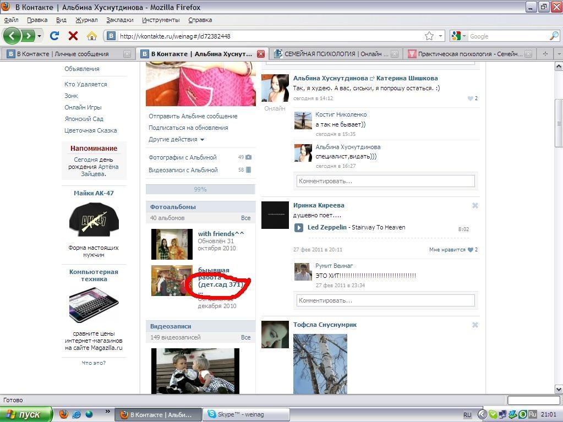Open the URL history dropdown arrow
The height and width of the screenshot is (422, 563).
[441, 36]
